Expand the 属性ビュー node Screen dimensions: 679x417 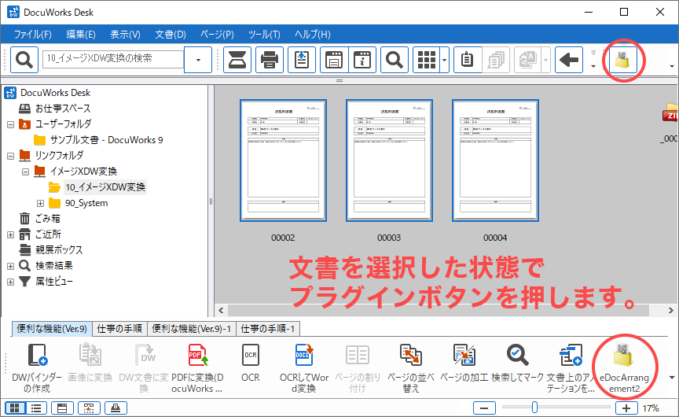11,282
